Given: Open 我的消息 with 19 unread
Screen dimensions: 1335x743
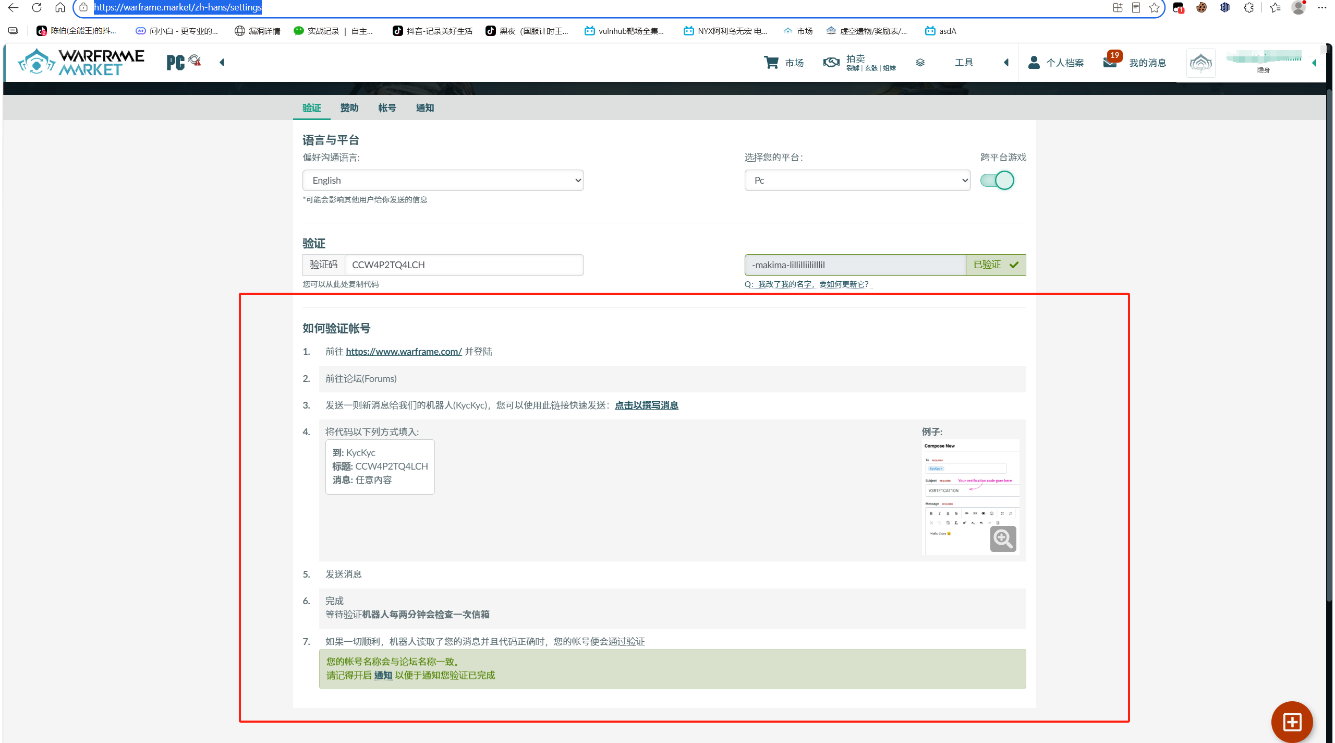Looking at the screenshot, I should [x=1135, y=62].
